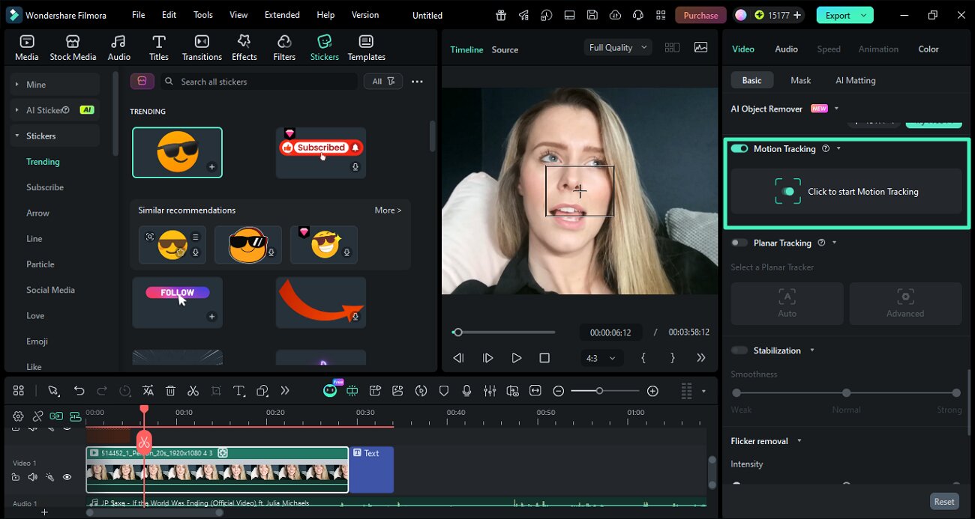This screenshot has height=519, width=975.
Task: Select the FOLLOW sticker thumbnail
Action: [177, 302]
